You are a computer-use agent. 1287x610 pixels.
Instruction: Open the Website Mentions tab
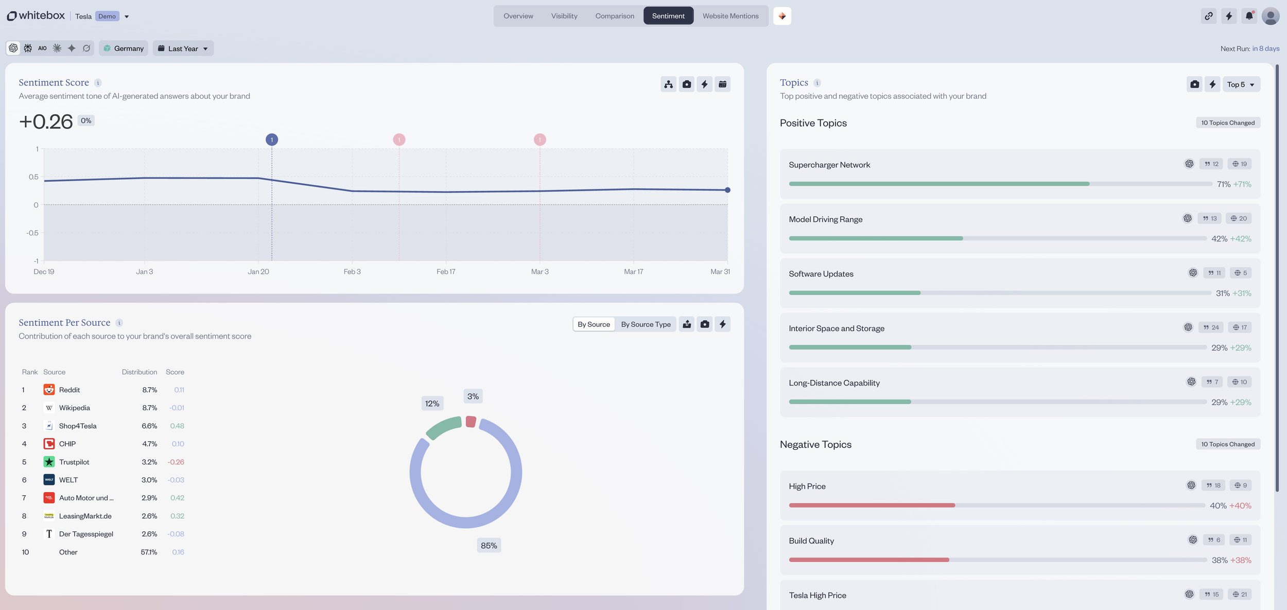730,16
